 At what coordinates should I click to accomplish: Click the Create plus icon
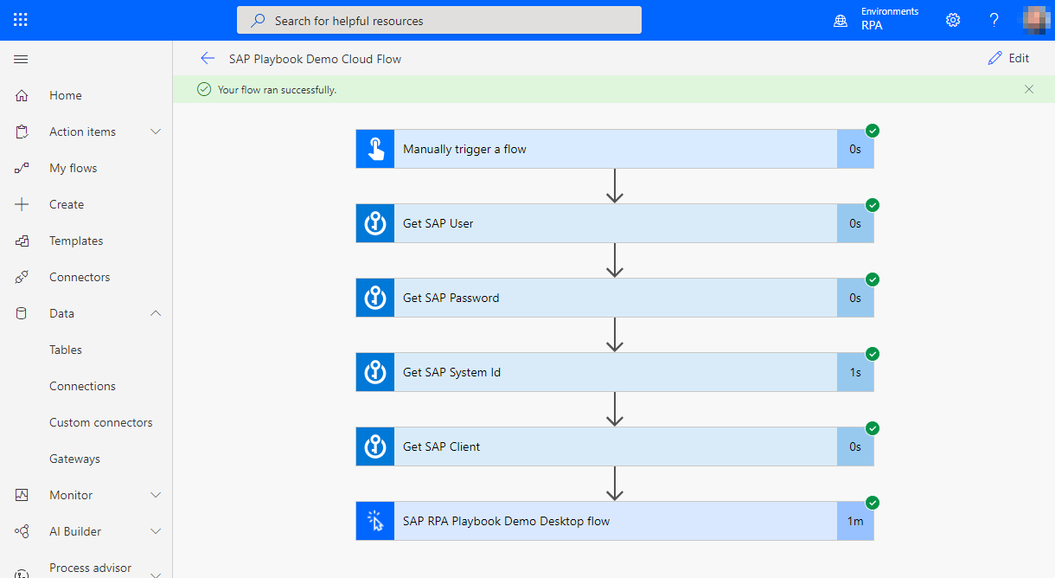click(22, 204)
